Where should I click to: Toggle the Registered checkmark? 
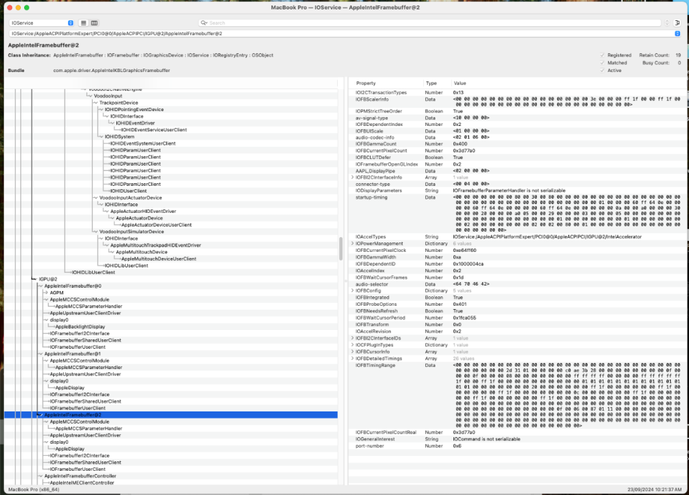click(602, 55)
